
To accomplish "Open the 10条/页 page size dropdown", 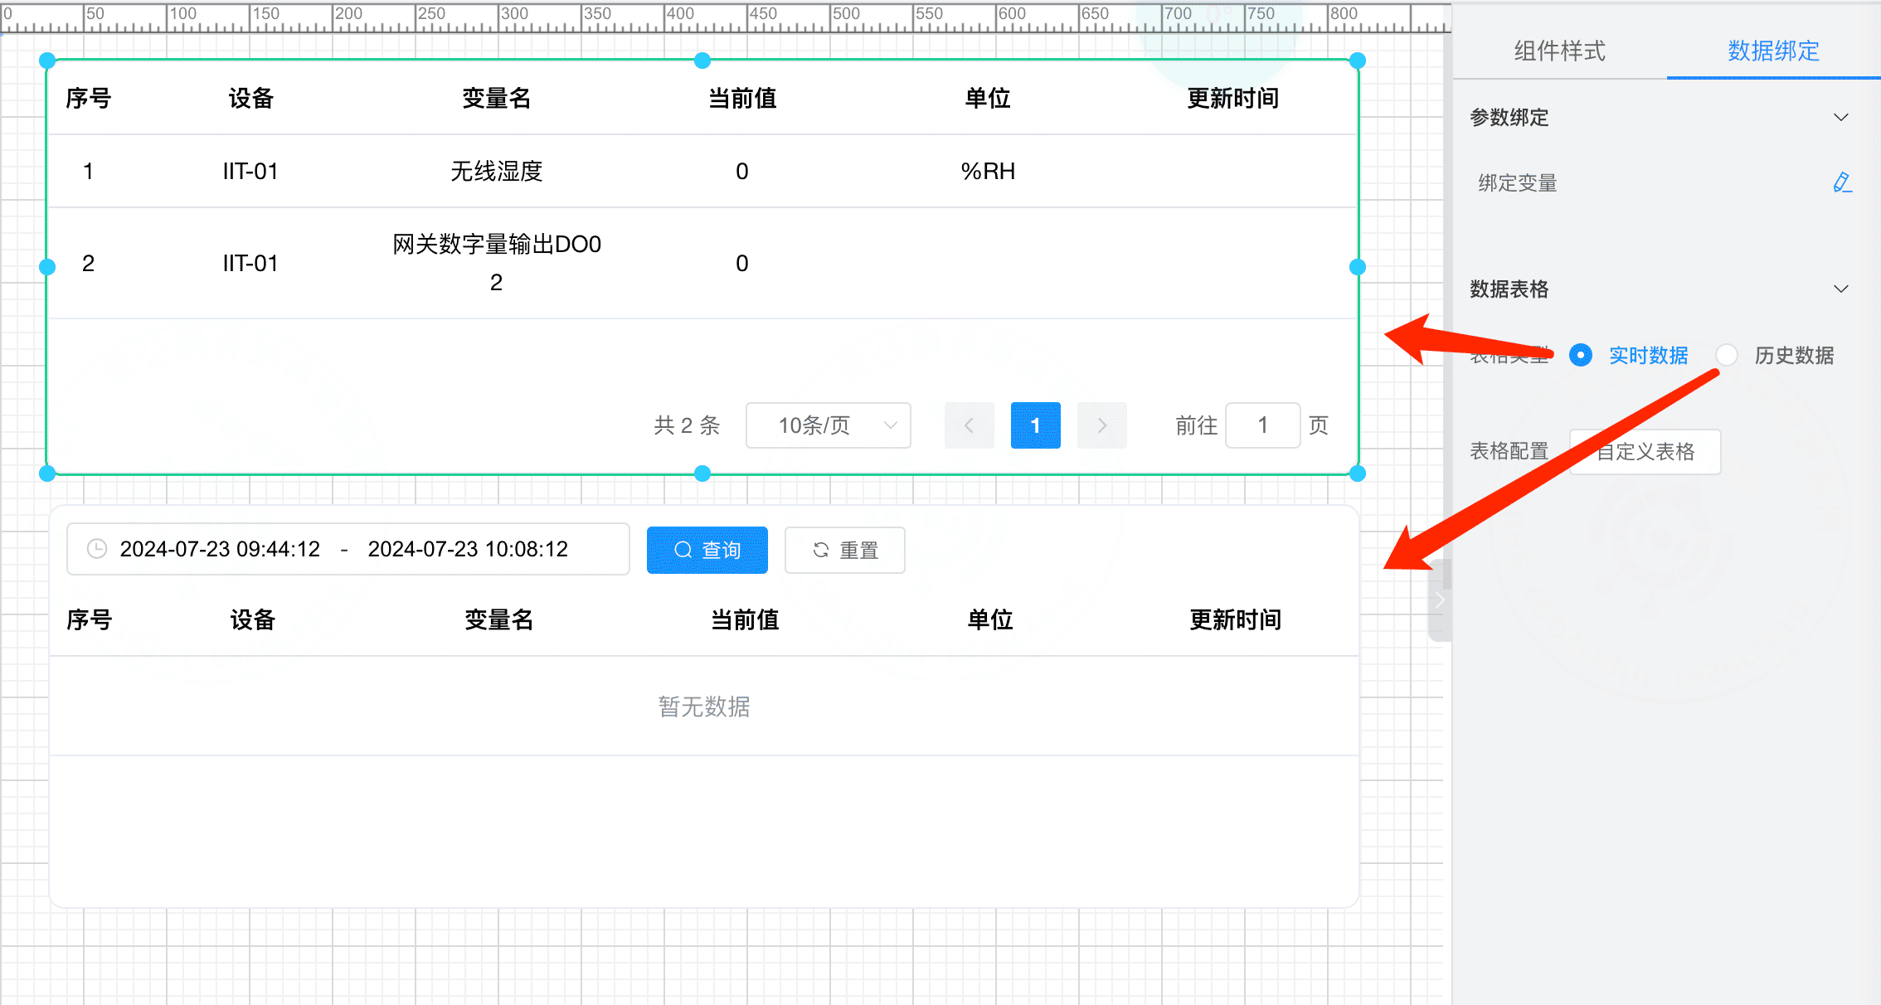I will coord(828,425).
